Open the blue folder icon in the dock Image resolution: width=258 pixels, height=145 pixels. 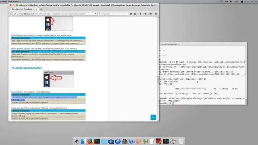click(104, 141)
